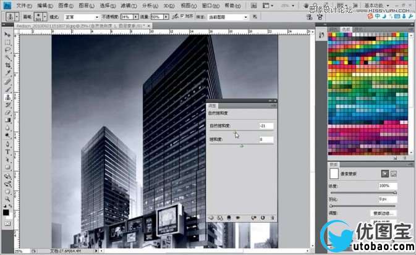Select the Hand tool
The width and height of the screenshot is (416, 255).
[7, 191]
